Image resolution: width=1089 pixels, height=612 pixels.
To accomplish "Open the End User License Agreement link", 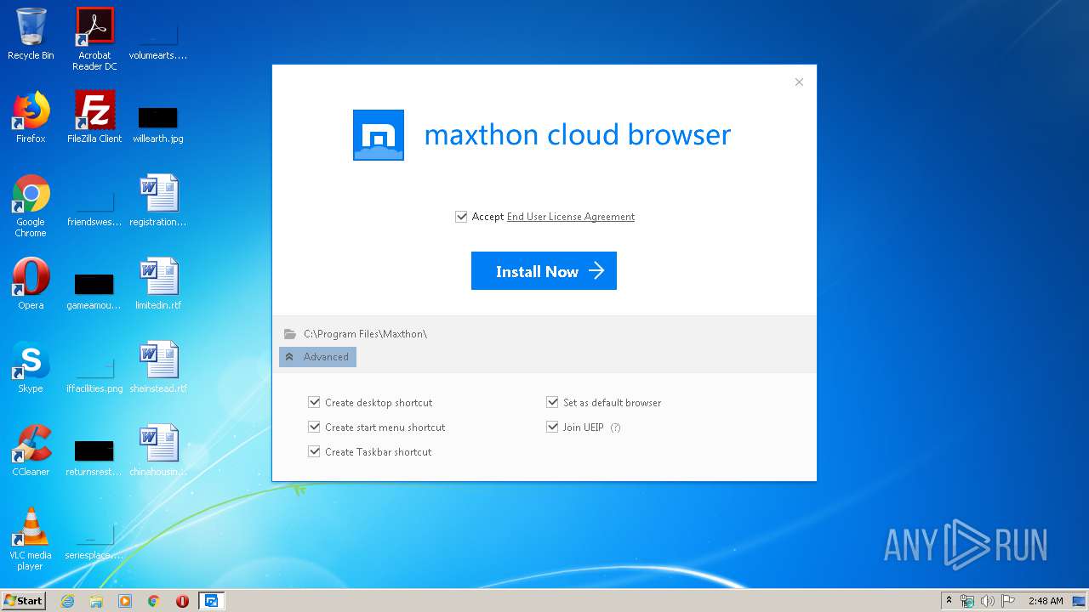I will click(571, 217).
